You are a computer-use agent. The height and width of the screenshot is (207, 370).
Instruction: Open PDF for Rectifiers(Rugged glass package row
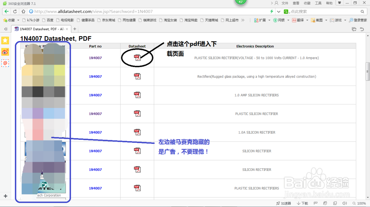click(x=137, y=76)
